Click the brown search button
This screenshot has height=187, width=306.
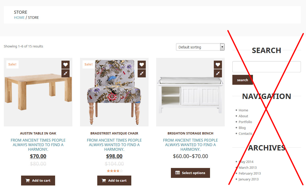243,80
